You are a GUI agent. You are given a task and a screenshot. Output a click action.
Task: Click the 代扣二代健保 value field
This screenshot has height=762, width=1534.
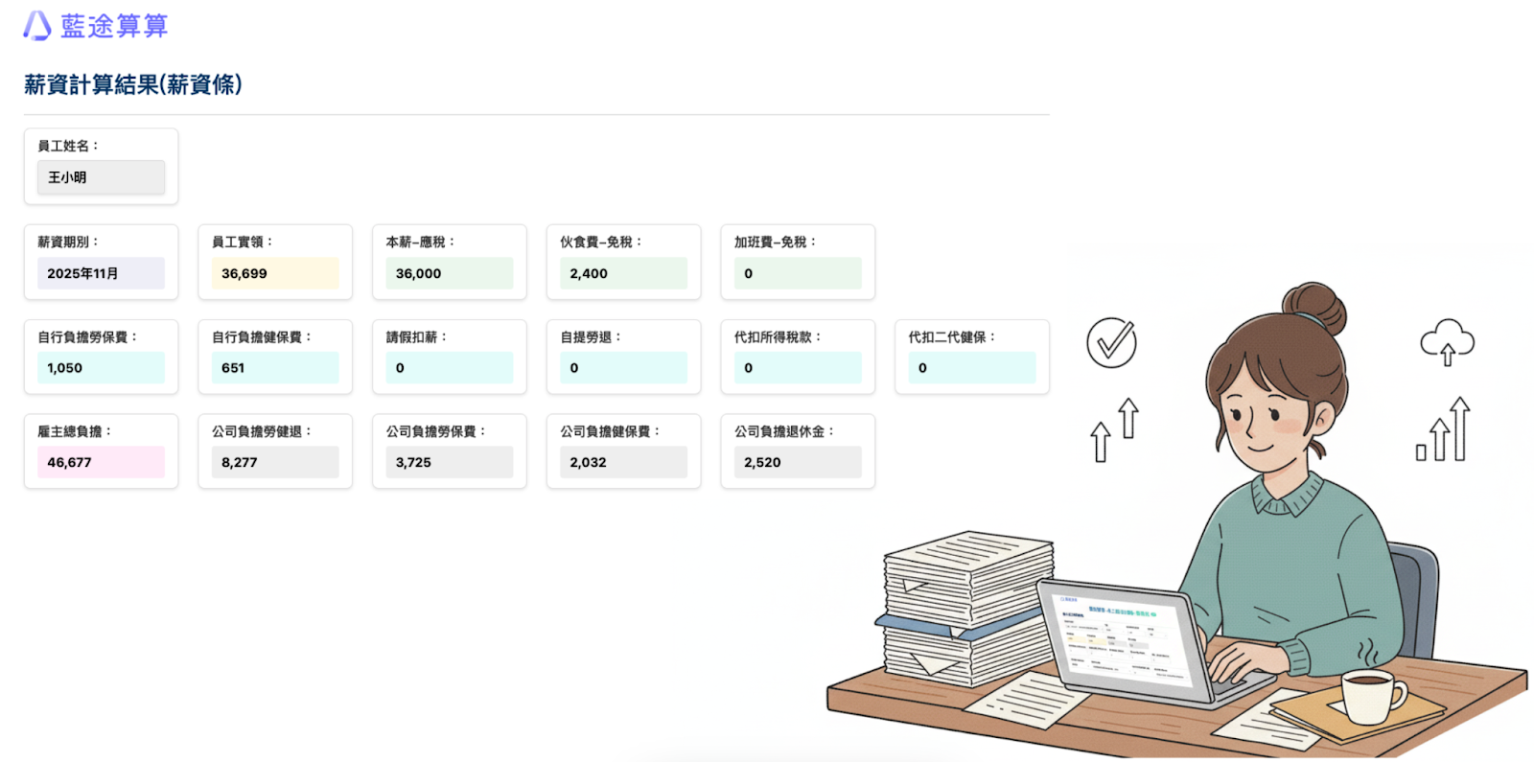point(971,368)
